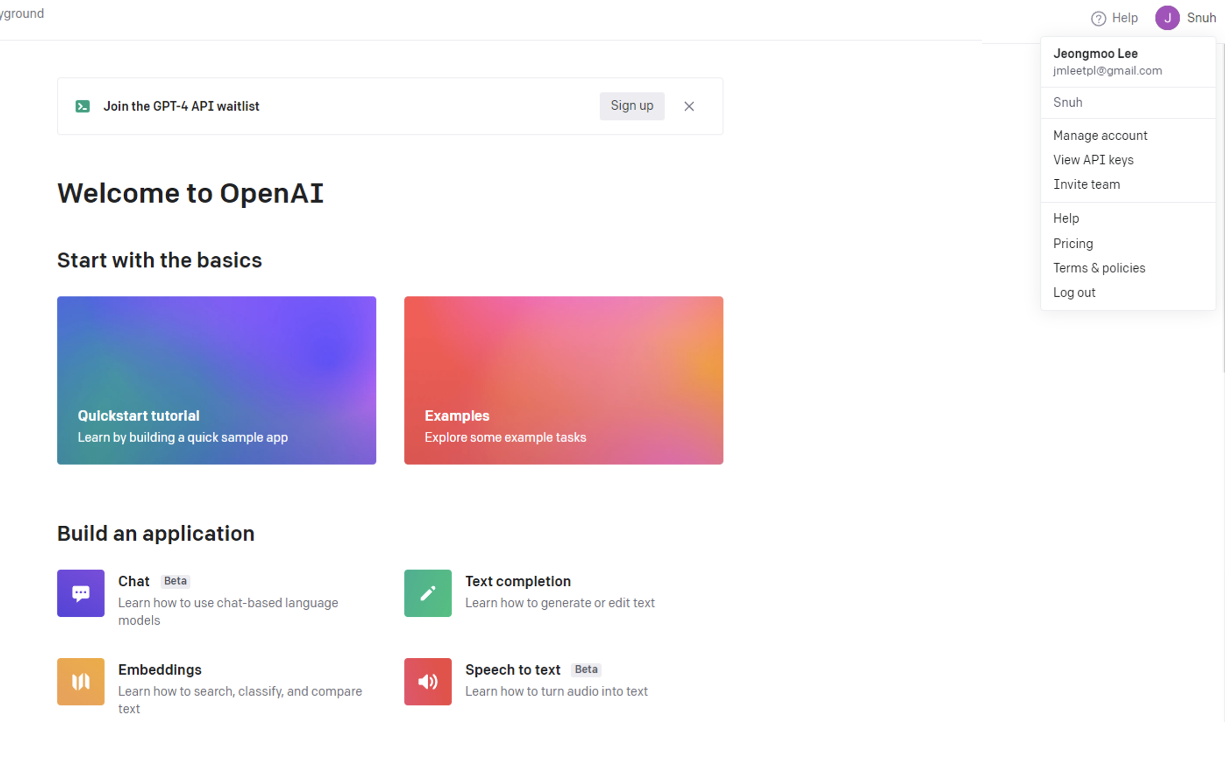
Task: Click the Beta badge next to Speech to text
Action: (586, 669)
